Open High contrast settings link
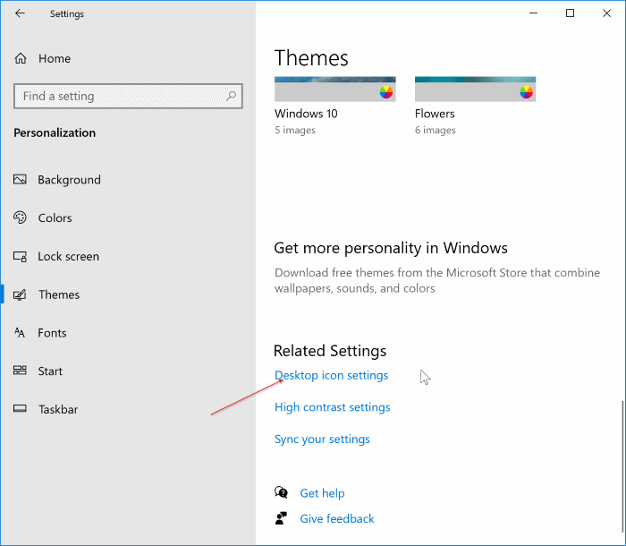This screenshot has width=626, height=546. [x=332, y=407]
